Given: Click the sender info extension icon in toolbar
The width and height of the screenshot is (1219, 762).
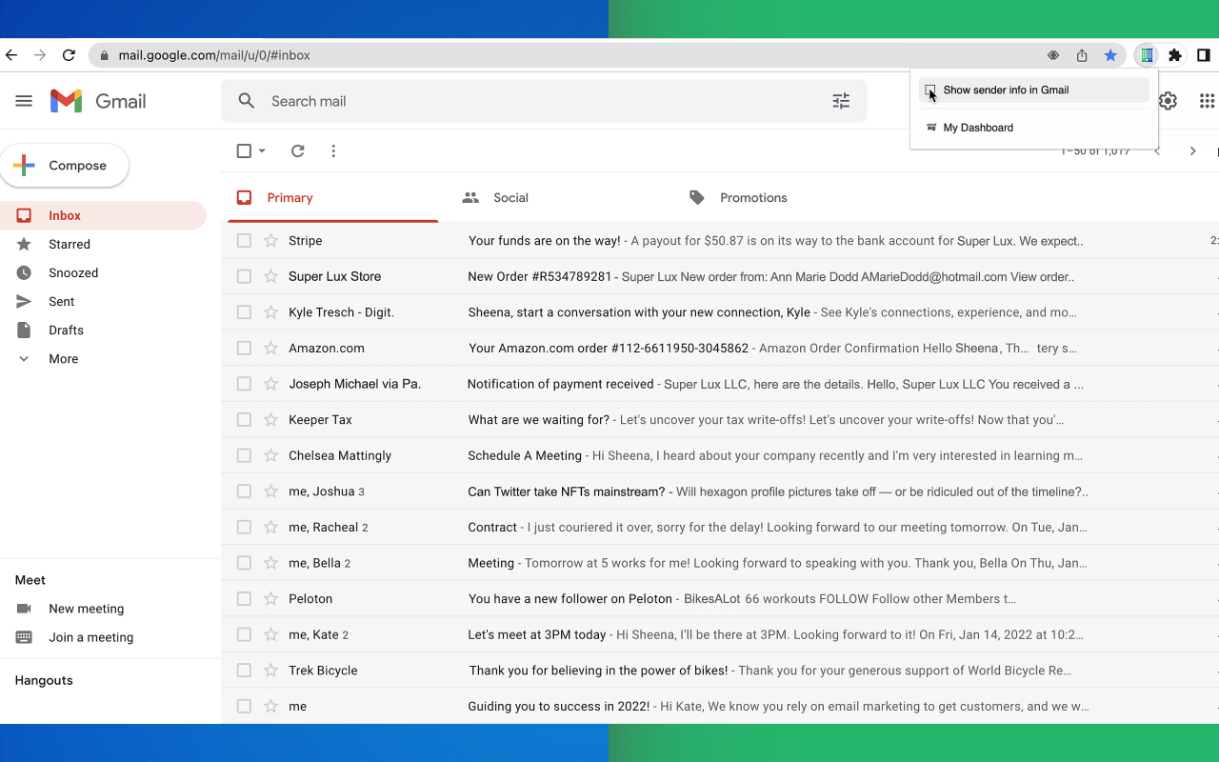Looking at the screenshot, I should coord(1148,55).
